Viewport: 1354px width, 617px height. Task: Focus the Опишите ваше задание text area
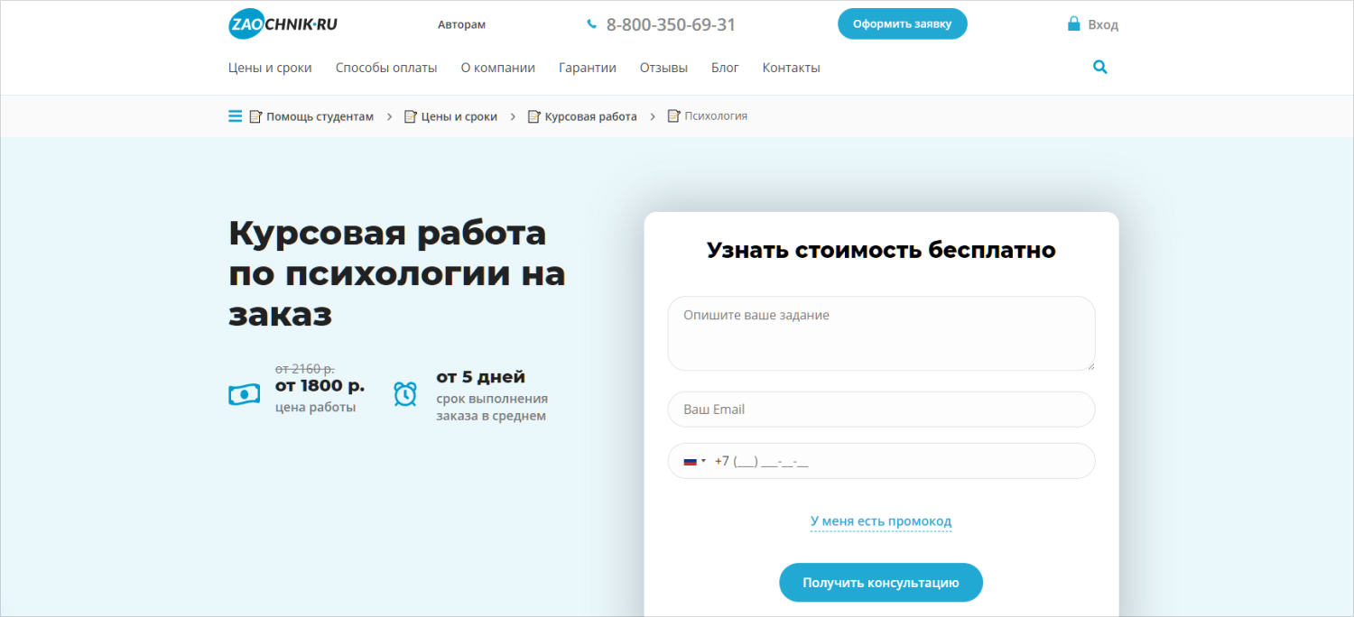[x=880, y=333]
